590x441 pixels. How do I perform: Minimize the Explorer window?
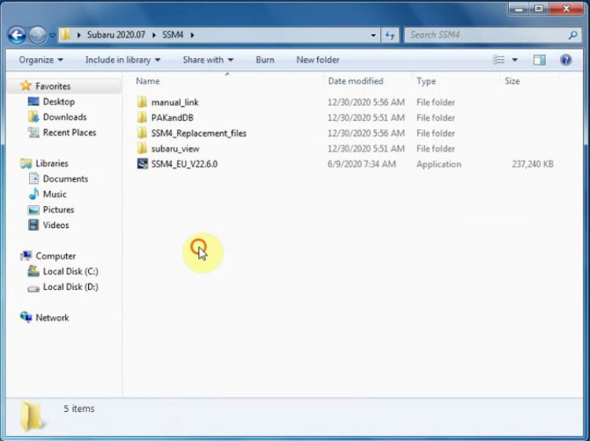tap(519, 9)
